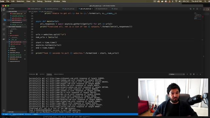Click the git branch indicator in the status bar
210x118 pixels.
(6, 114)
